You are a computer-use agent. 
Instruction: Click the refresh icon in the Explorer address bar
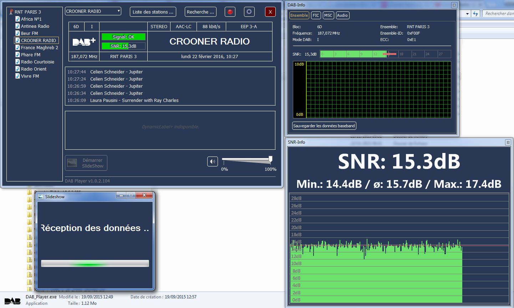(475, 14)
